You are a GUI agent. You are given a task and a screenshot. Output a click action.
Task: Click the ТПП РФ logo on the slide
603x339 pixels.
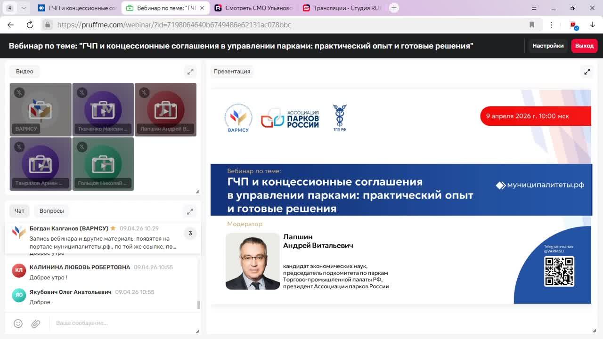340,118
